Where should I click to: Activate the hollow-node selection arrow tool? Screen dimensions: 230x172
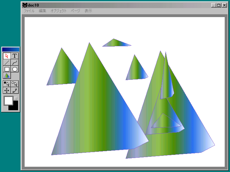coord(15,84)
